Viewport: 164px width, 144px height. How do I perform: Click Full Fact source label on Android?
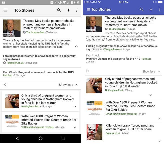pos(8,75)
